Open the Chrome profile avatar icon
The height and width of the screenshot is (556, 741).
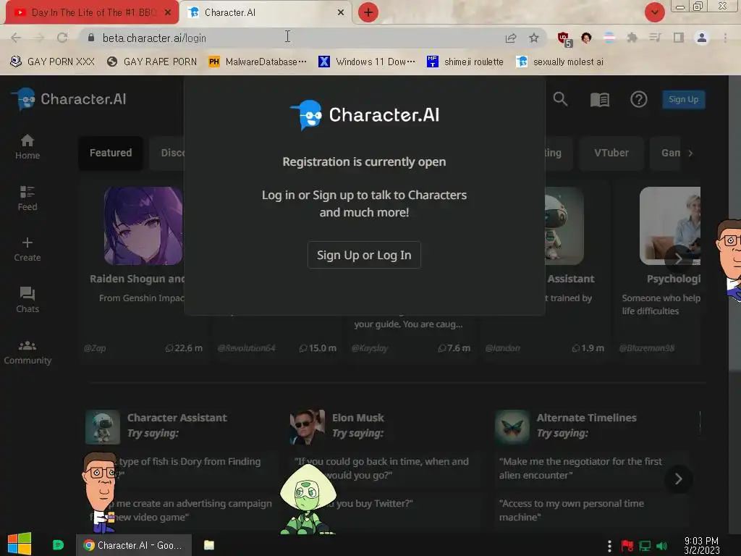(702, 38)
